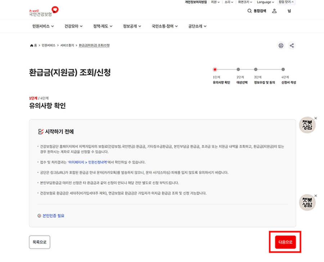Expand the 정보공개 menu
The width and height of the screenshot is (324, 262).
(132, 26)
